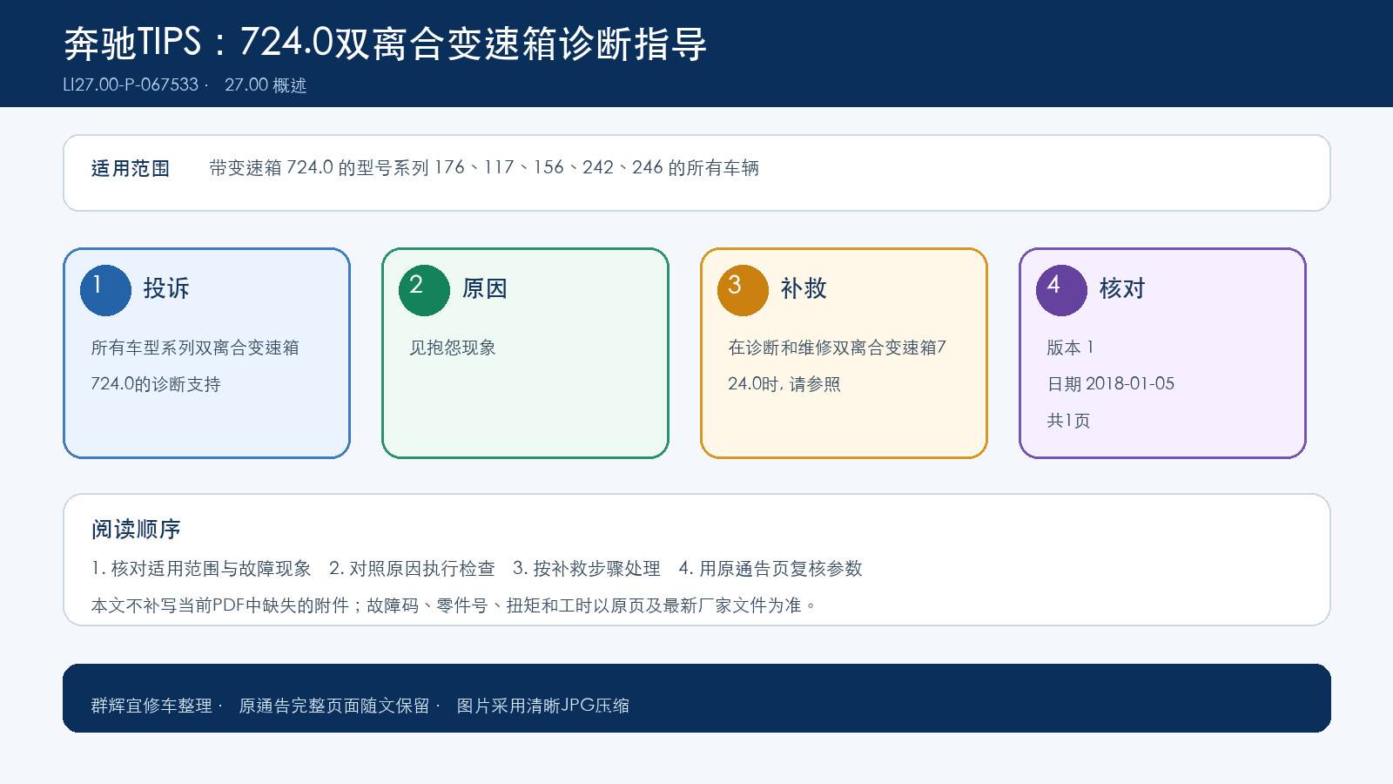The height and width of the screenshot is (784, 1393).
Task: Click footer text 群辉宜修车整理
Action: coord(151,706)
